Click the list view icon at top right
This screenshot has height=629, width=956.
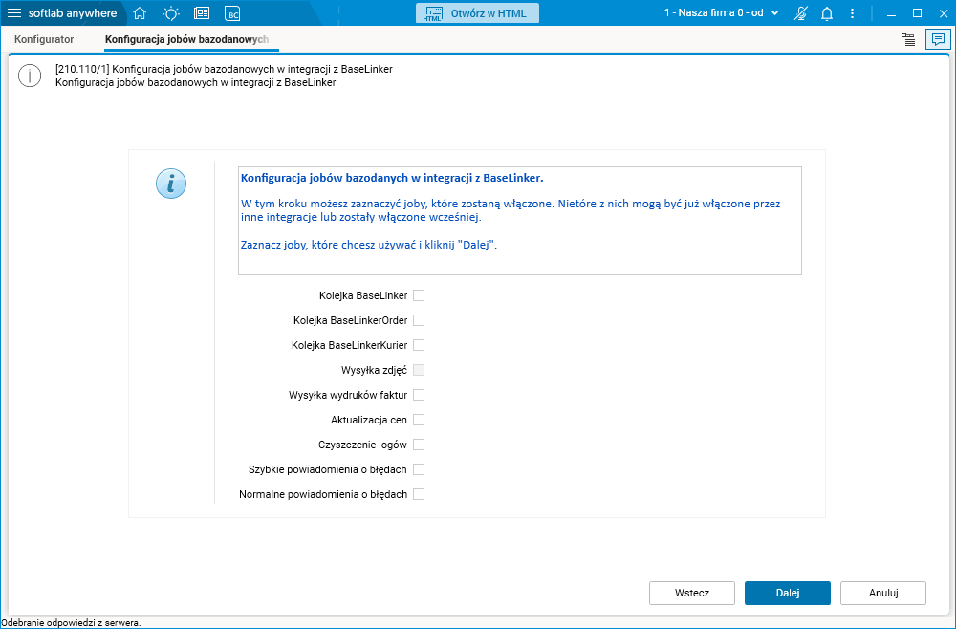coord(908,39)
